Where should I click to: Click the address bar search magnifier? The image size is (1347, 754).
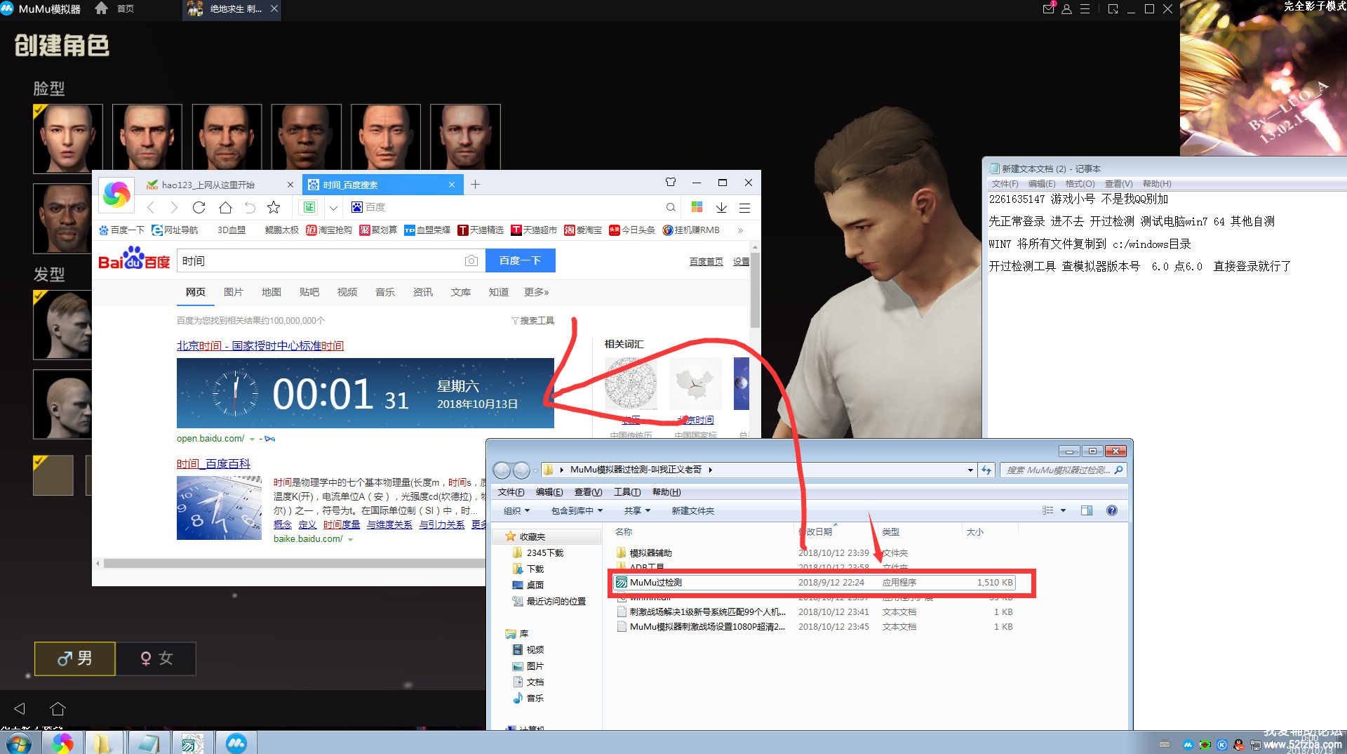tap(671, 207)
